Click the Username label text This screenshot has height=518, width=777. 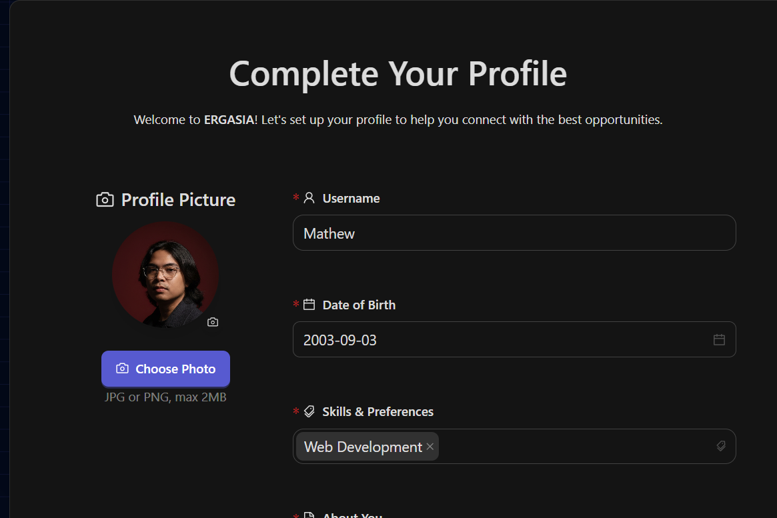click(351, 199)
